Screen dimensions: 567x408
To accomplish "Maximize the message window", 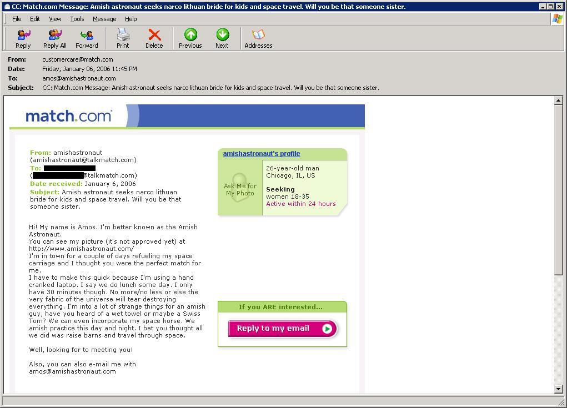I will tap(550, 7).
